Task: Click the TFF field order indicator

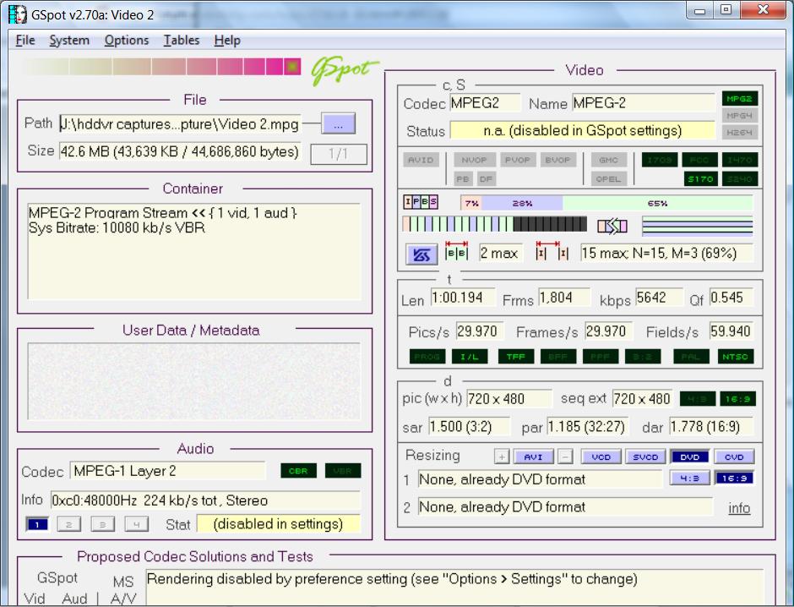Action: click(x=516, y=357)
